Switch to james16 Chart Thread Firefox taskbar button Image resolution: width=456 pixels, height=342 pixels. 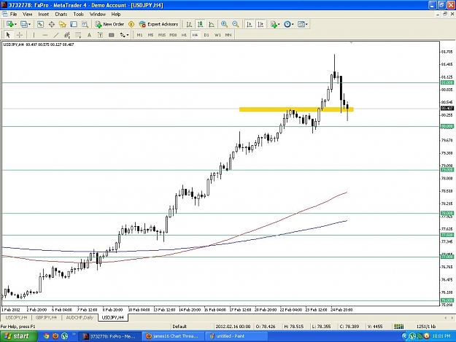(174, 336)
